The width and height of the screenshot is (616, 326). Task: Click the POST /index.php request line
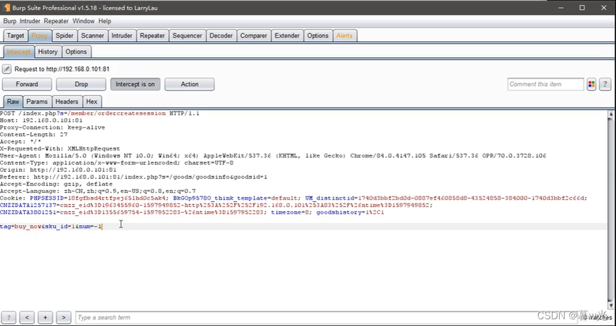[x=100, y=113]
